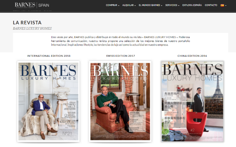
Task: Click the CHINA EDITION 2016 title
Action: pyautogui.click(x=192, y=56)
